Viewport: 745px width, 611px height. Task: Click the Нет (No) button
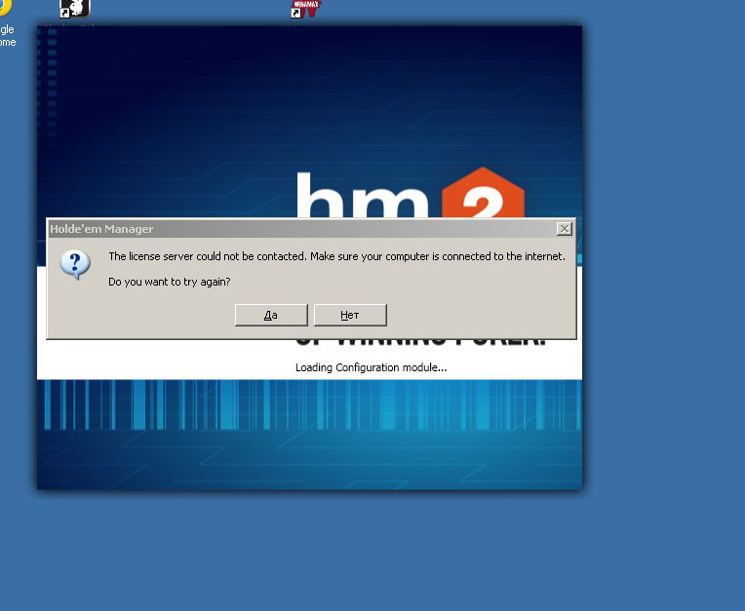[350, 315]
